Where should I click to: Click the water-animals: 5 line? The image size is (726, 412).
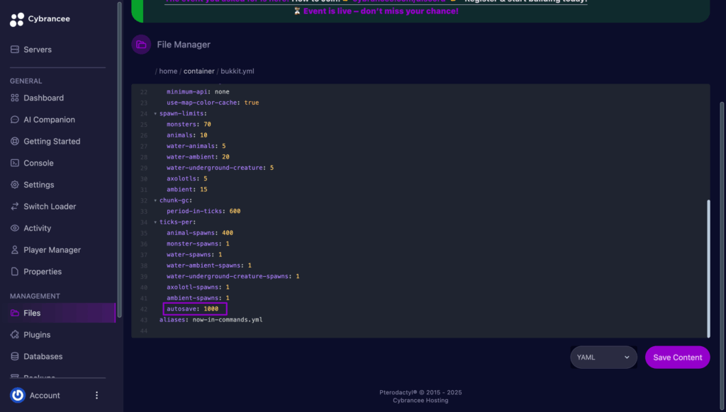tap(196, 146)
